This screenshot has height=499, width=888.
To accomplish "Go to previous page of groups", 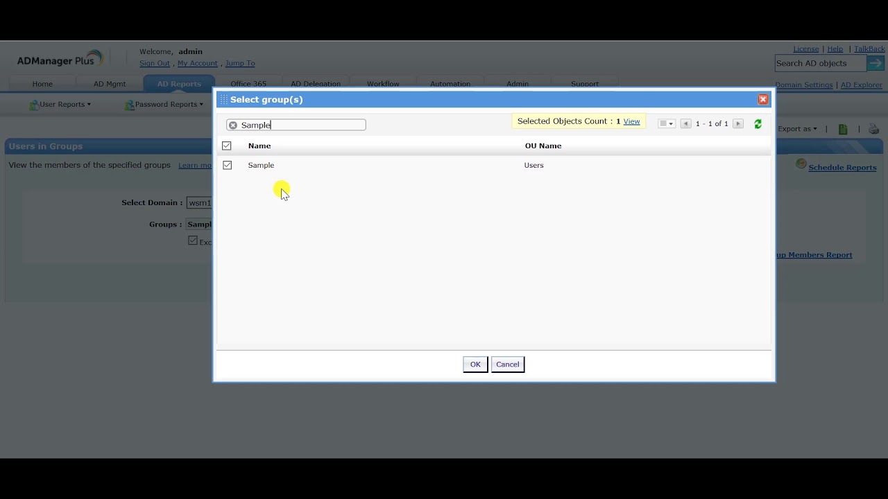I will pyautogui.click(x=685, y=124).
